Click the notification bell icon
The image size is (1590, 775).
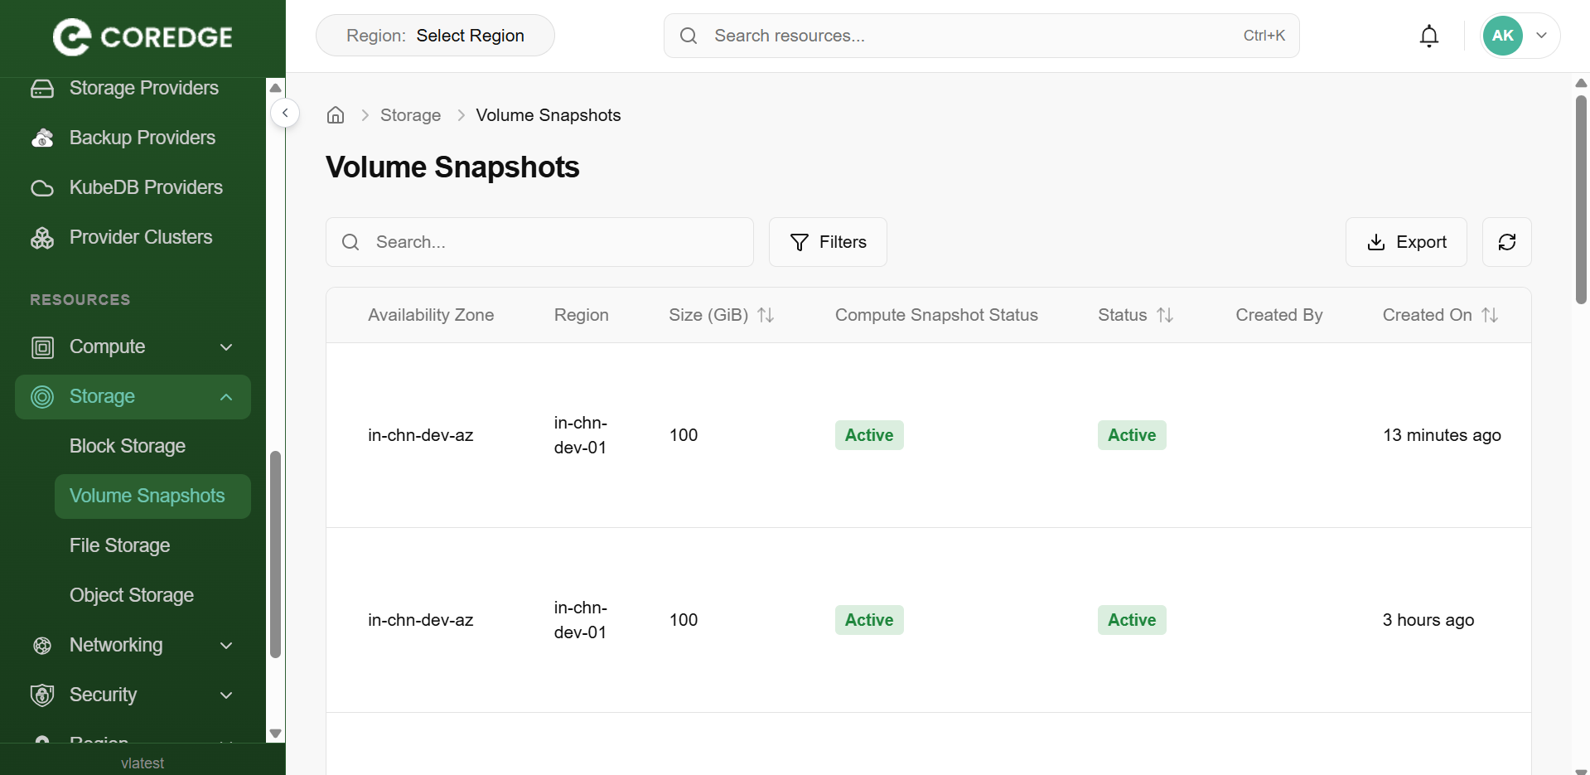pos(1428,36)
